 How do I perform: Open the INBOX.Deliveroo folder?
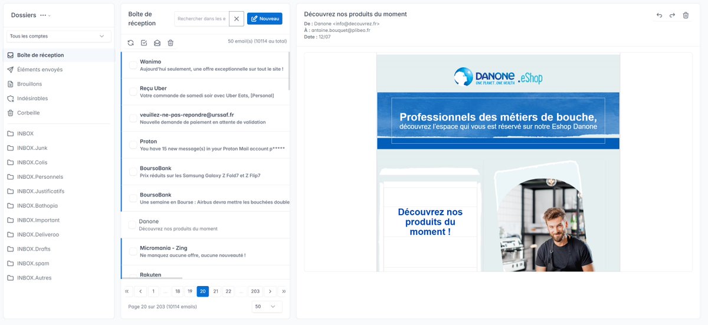pyautogui.click(x=59, y=234)
